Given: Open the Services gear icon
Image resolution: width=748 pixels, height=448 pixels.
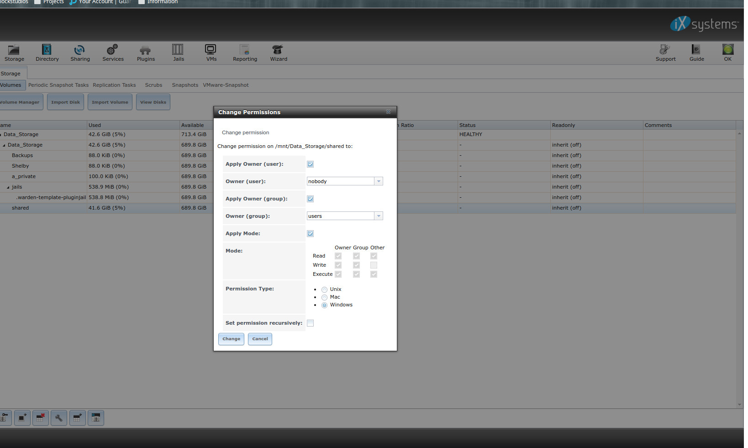Looking at the screenshot, I should click(x=112, y=50).
